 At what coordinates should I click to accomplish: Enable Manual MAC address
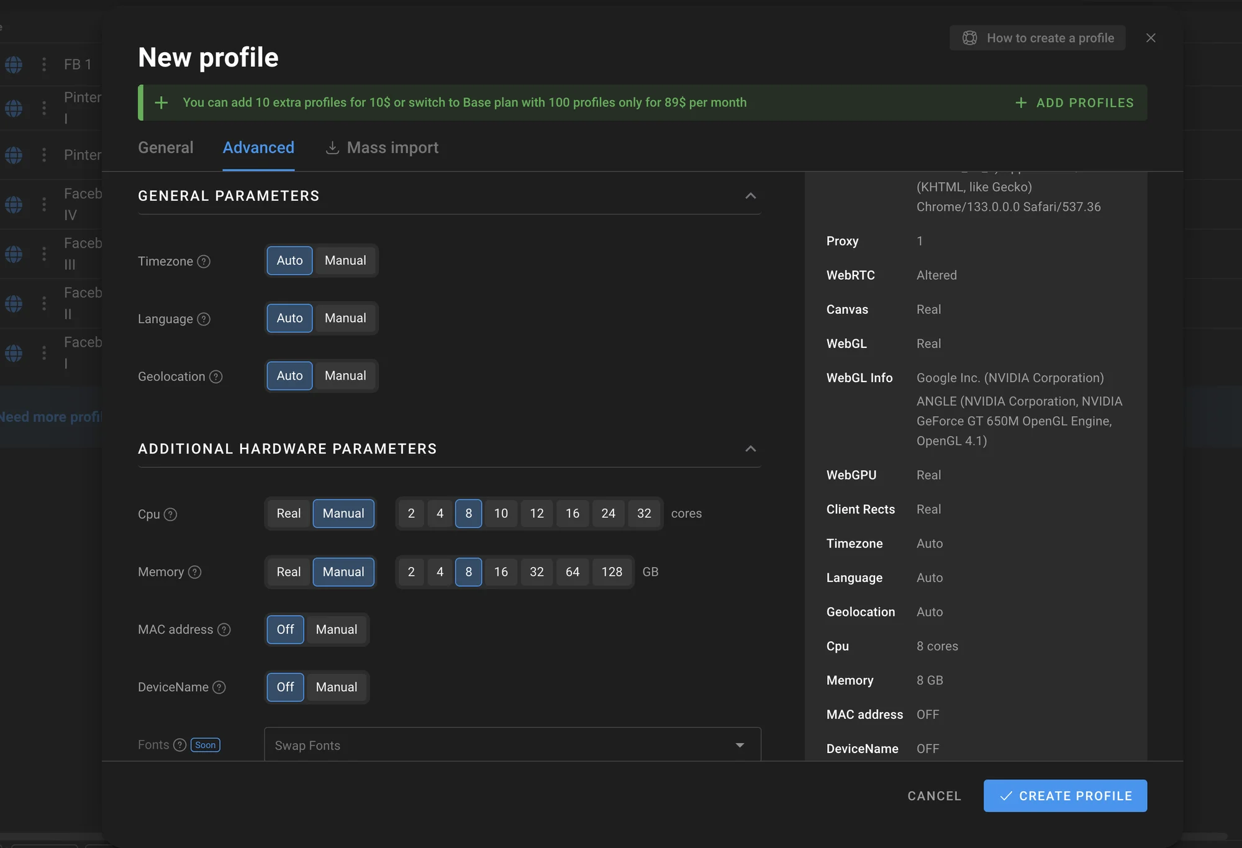point(336,630)
